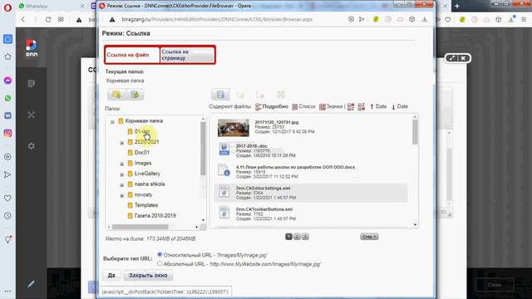532x299 pixels.
Task: Sort files by name A to Z
Action: [351, 107]
